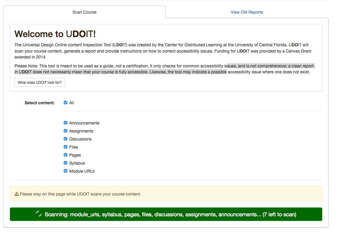Viewport: 349px width, 243px height.
Task: Toggle the Announcements checkbox
Action: [65, 123]
